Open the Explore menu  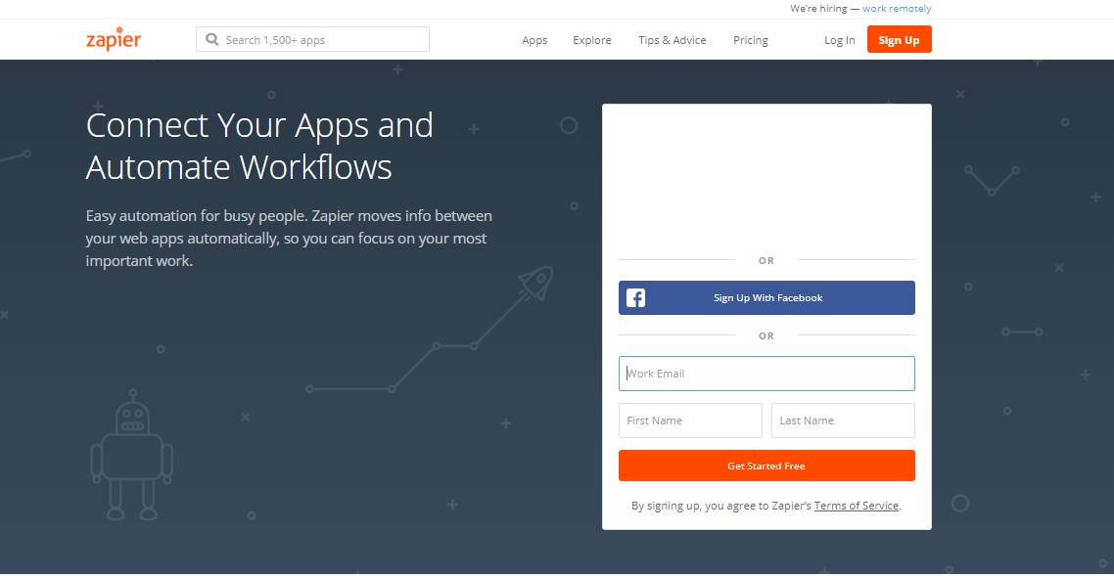point(592,40)
